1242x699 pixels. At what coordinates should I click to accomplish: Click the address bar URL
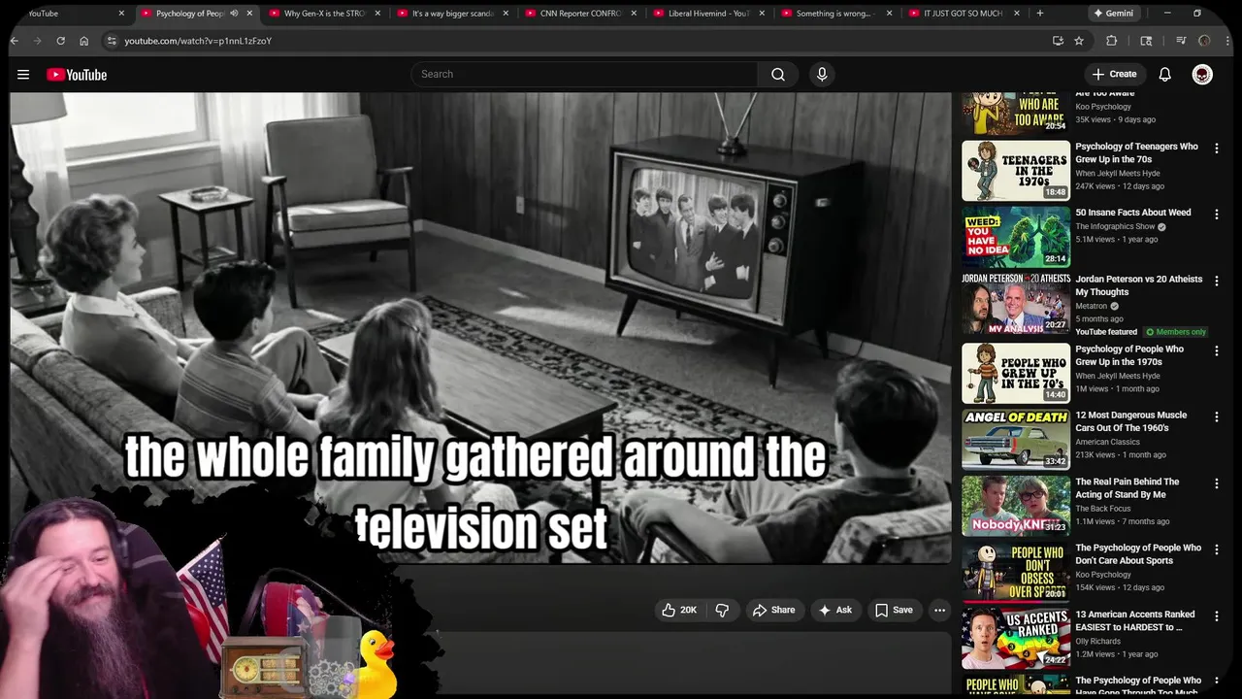click(198, 41)
